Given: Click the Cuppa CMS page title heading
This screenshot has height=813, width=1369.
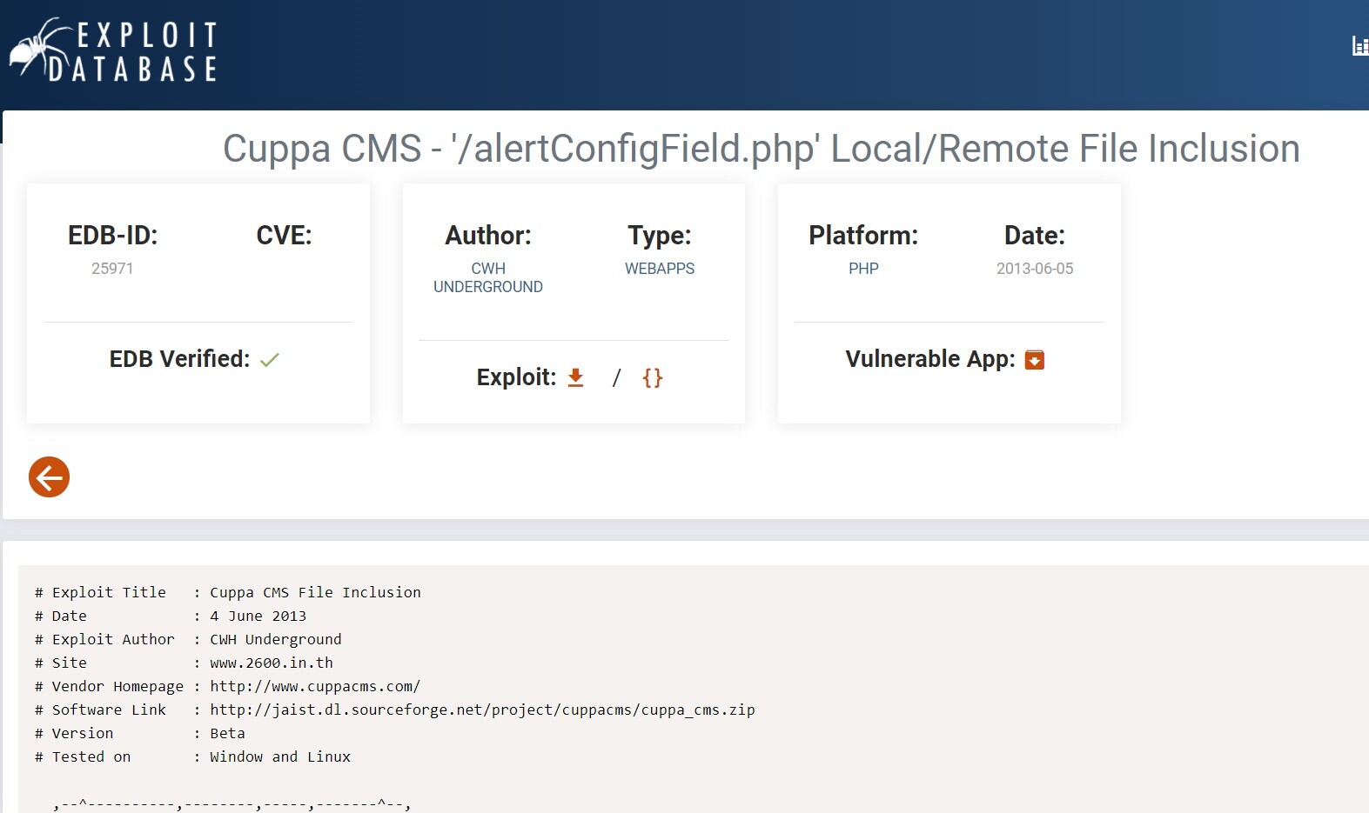Looking at the screenshot, I should (761, 149).
